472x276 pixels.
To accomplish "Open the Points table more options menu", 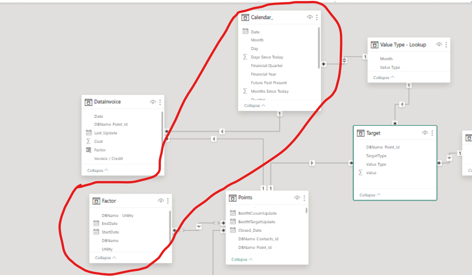I will [x=304, y=198].
